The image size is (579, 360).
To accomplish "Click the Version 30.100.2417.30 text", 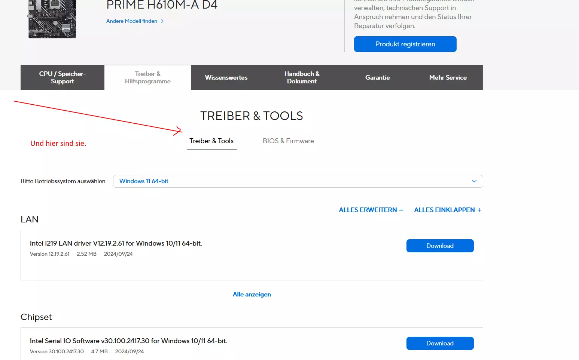I will click(x=57, y=351).
